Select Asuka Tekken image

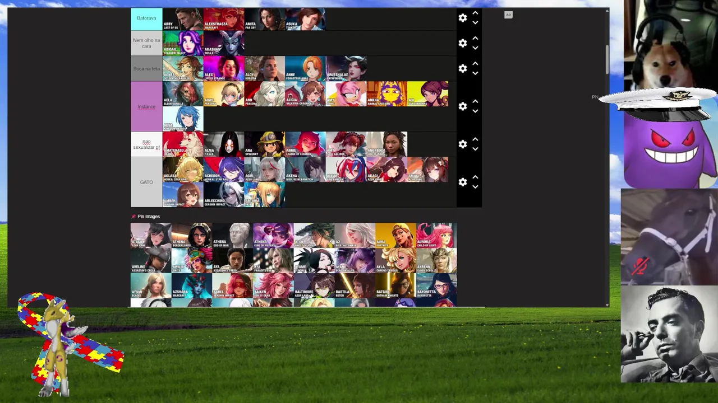point(305,18)
